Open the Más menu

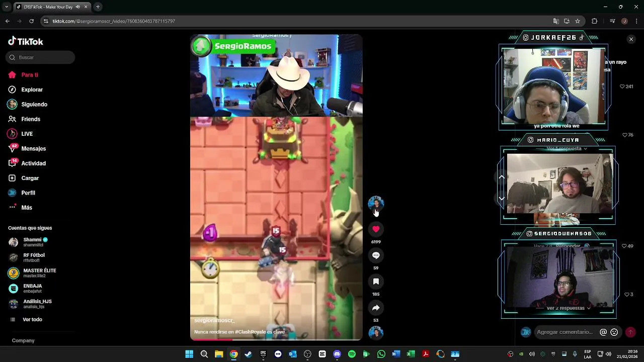click(x=20, y=208)
